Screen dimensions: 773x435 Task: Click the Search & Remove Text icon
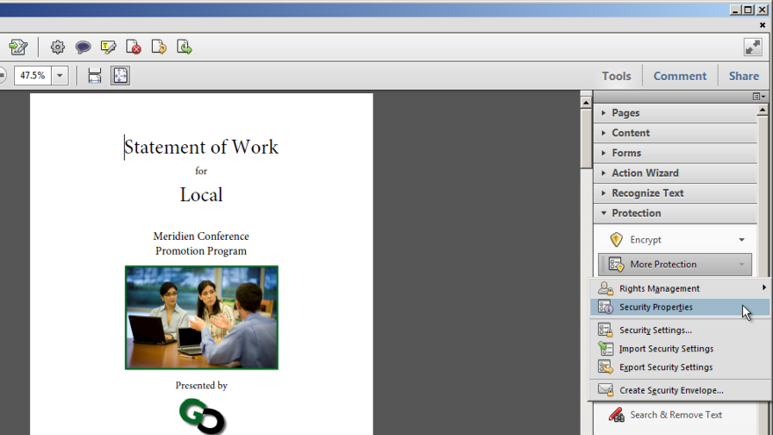[617, 415]
